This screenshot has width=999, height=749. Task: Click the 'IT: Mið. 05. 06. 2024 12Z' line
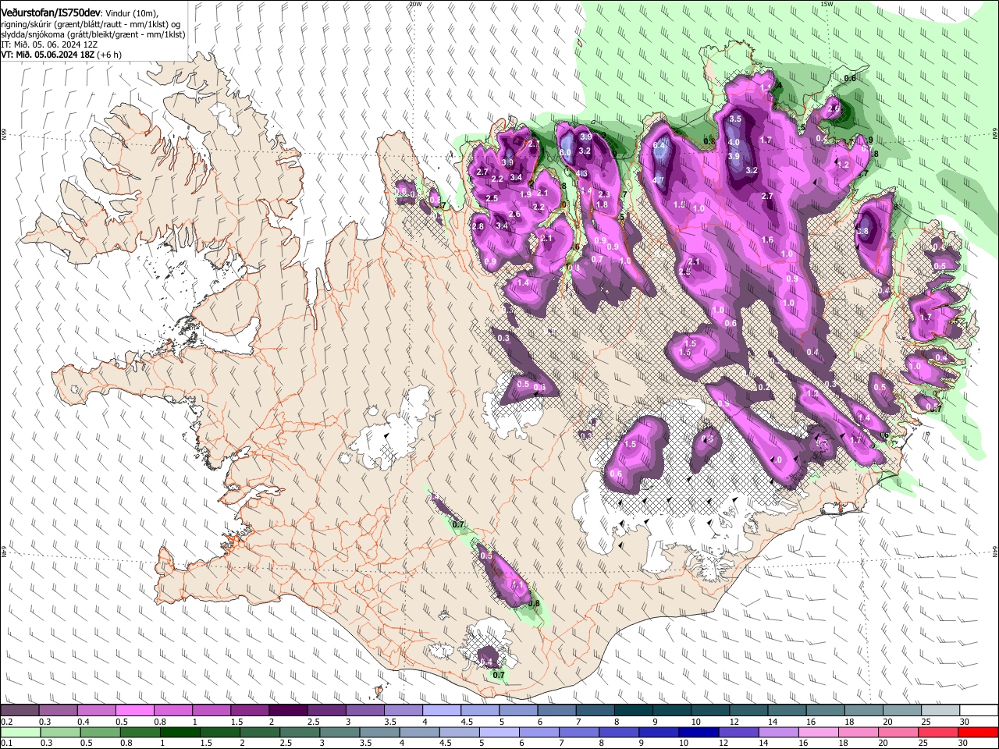pyautogui.click(x=50, y=45)
